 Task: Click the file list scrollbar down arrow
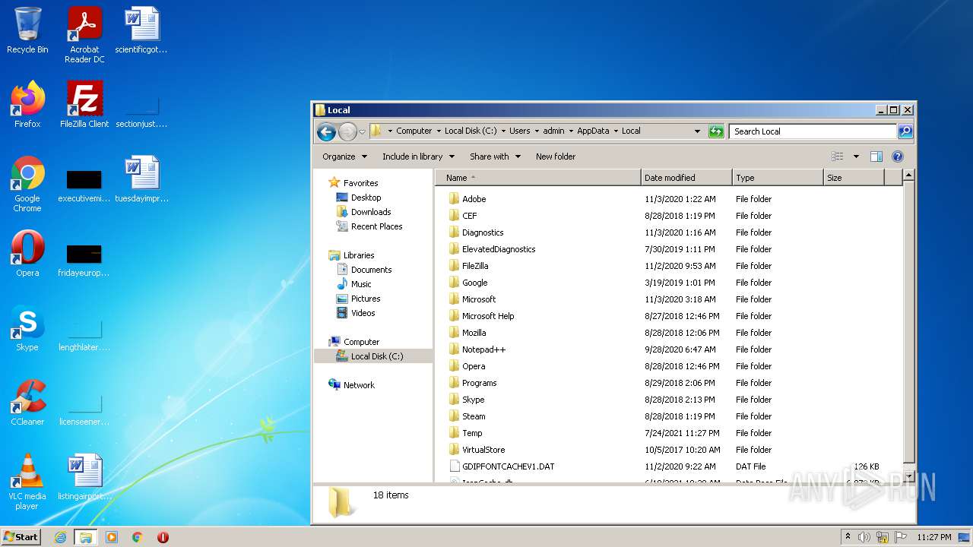(x=908, y=476)
